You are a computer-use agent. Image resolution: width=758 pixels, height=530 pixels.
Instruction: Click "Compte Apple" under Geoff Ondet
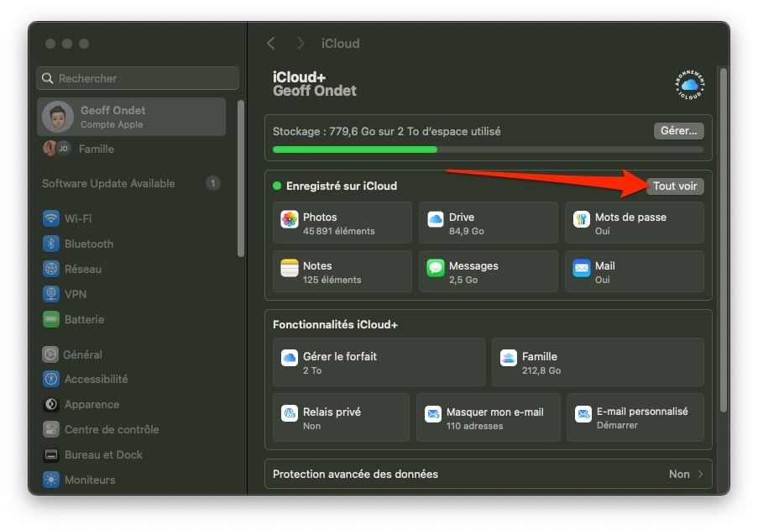point(112,124)
